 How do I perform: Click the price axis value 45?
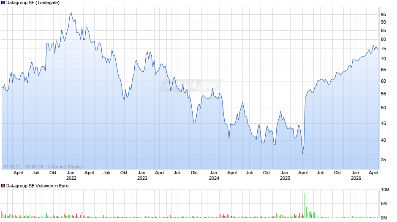pyautogui.click(x=383, y=124)
